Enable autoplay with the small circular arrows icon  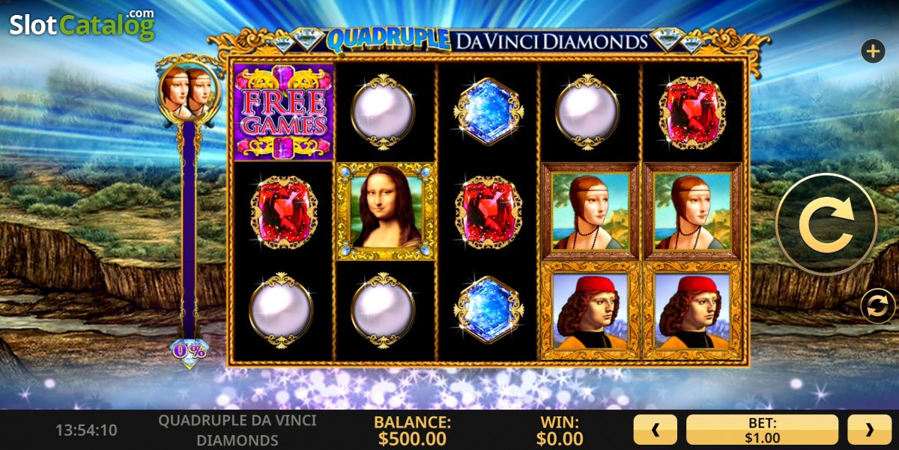click(x=877, y=307)
